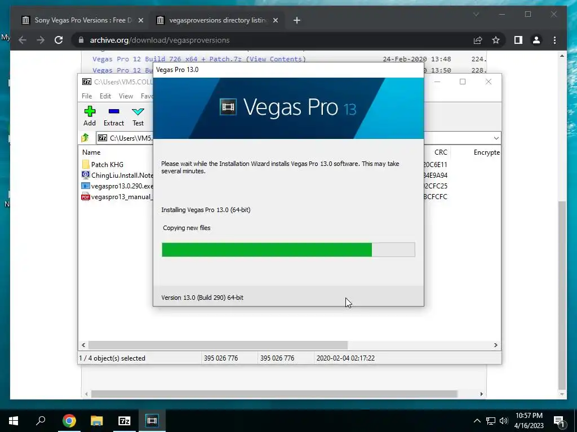Image resolution: width=577 pixels, height=432 pixels.
Task: Open the Chrome profile menu
Action: click(x=536, y=40)
